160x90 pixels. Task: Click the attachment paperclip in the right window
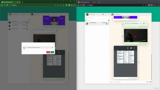(x=113, y=82)
